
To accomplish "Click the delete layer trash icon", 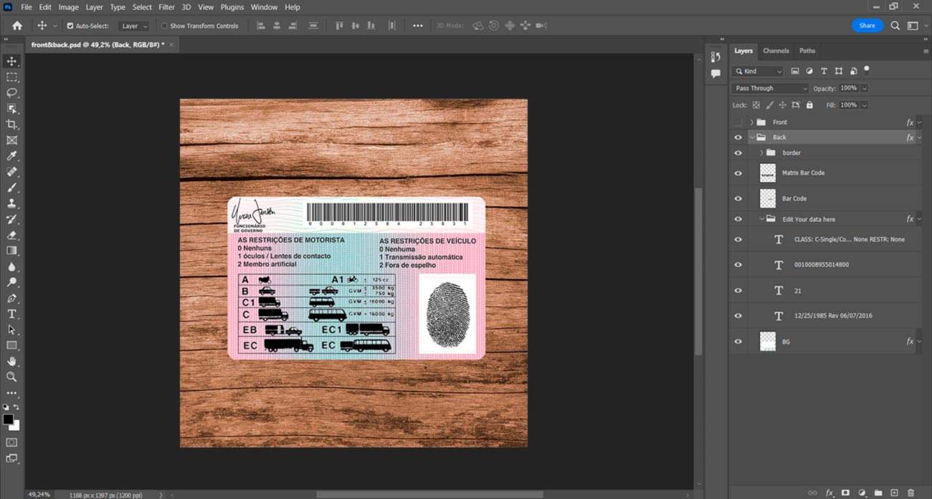I will (910, 493).
